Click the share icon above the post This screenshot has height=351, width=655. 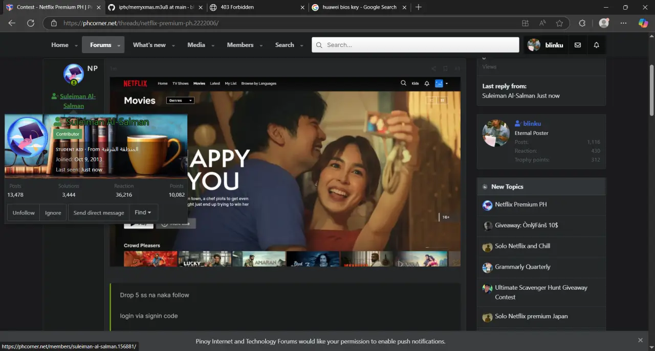(x=433, y=68)
